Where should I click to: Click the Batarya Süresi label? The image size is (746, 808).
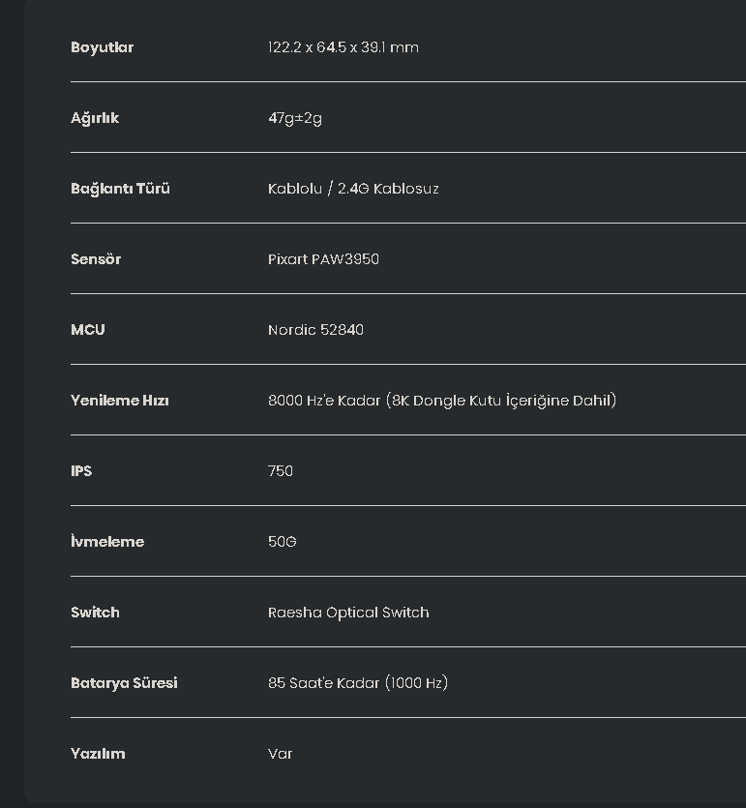[124, 683]
